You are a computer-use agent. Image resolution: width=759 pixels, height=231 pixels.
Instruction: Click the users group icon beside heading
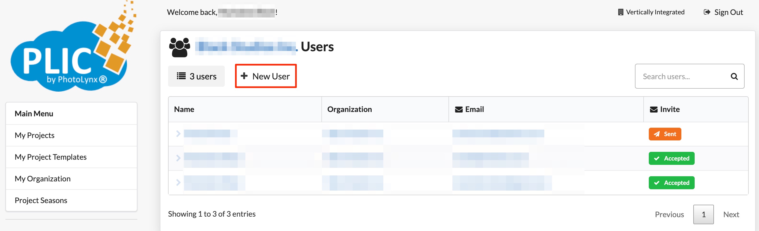pyautogui.click(x=179, y=47)
